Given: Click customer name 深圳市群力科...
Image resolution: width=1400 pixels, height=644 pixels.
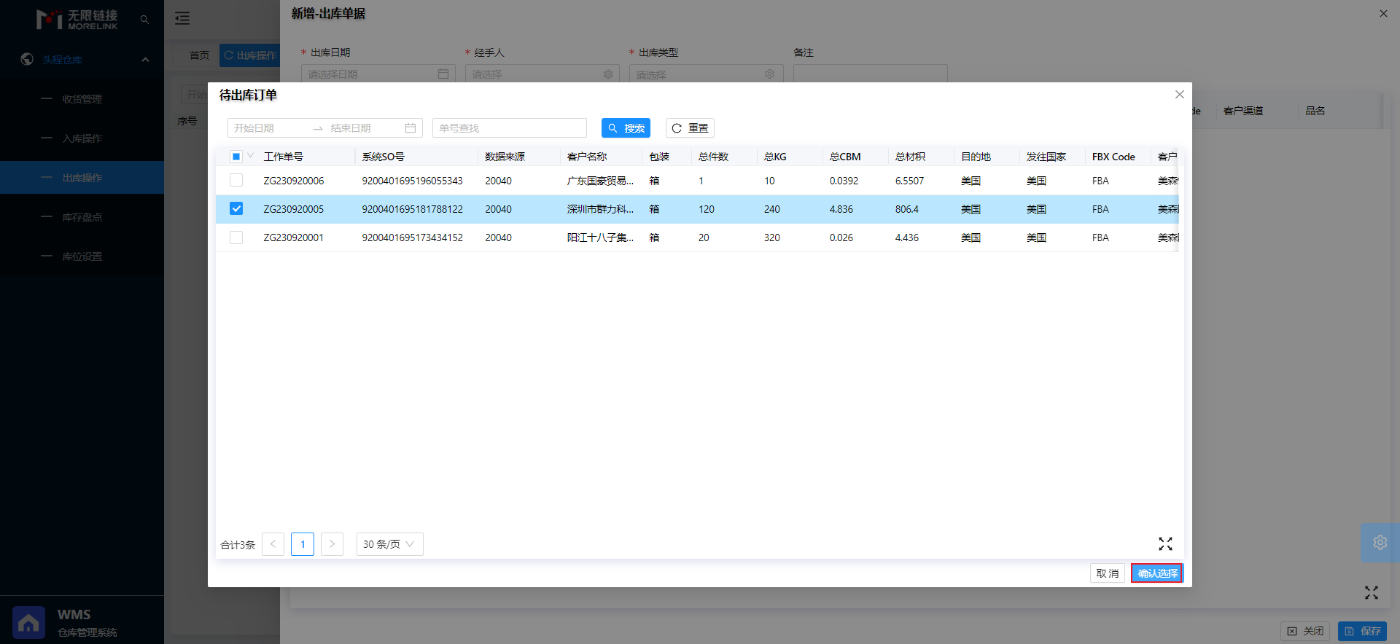Looking at the screenshot, I should 600,209.
